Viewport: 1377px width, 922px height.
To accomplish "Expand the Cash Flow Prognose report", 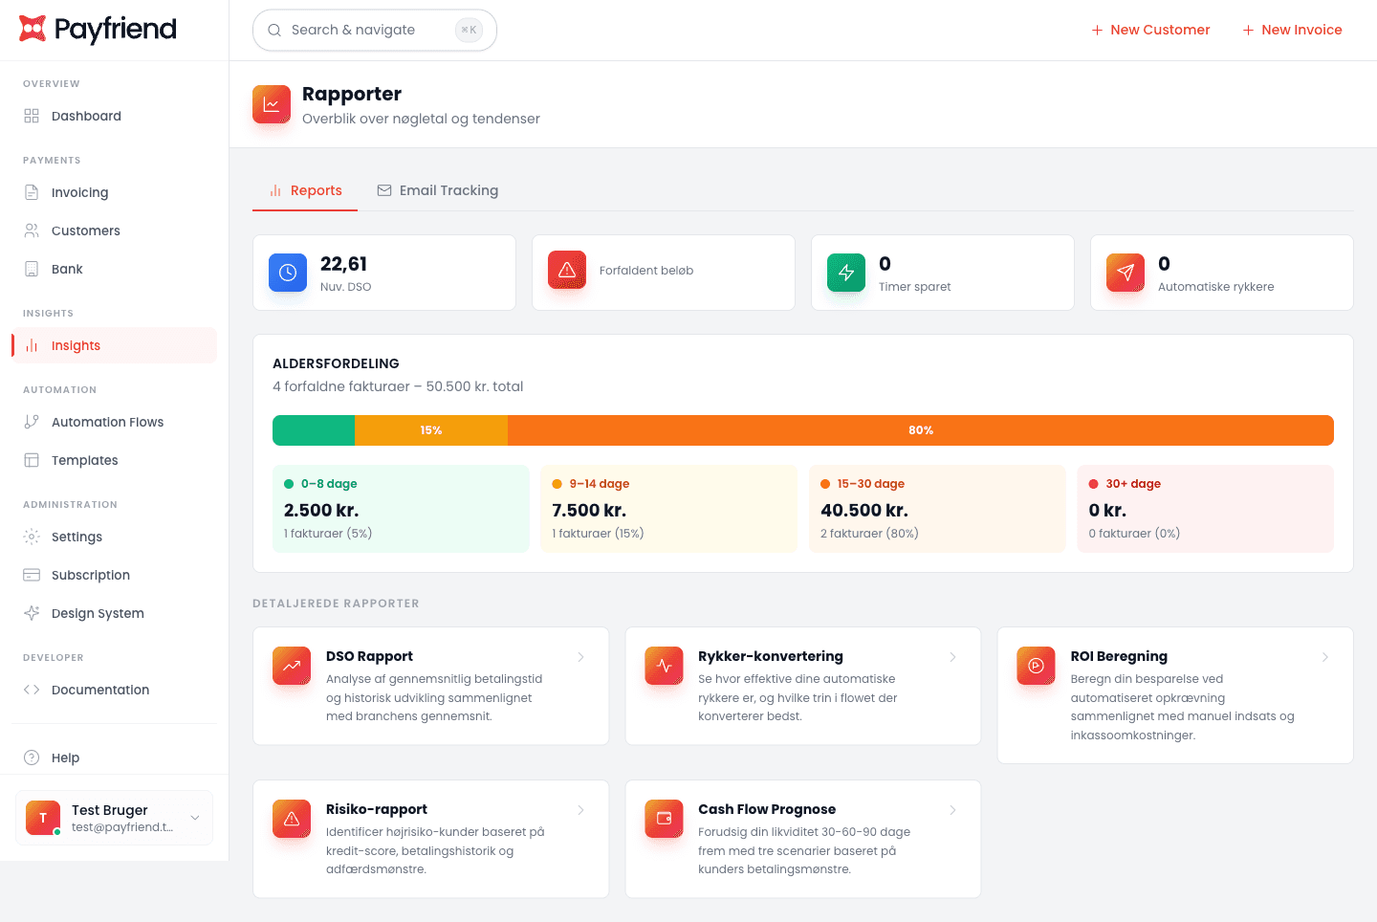I will (x=952, y=809).
